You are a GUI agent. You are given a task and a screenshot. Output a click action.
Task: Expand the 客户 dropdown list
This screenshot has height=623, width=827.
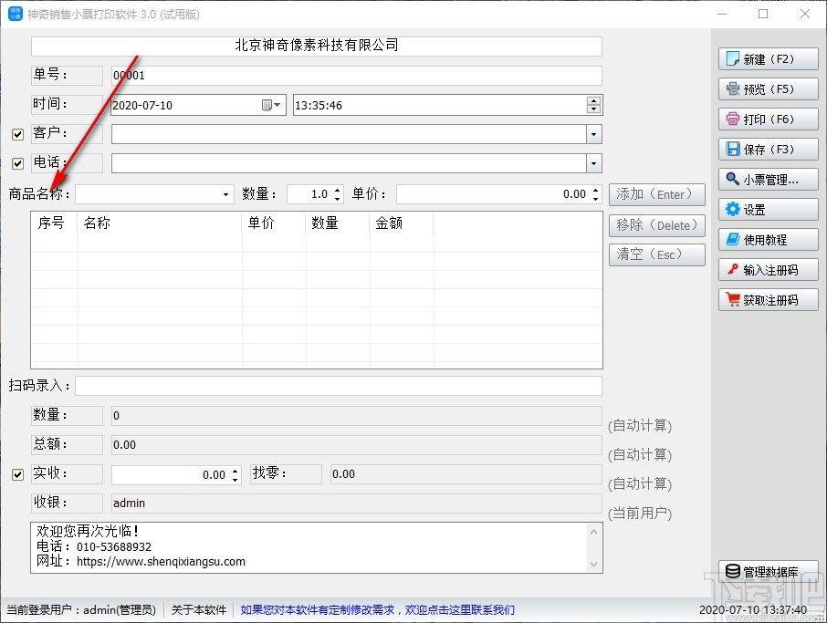click(x=594, y=134)
